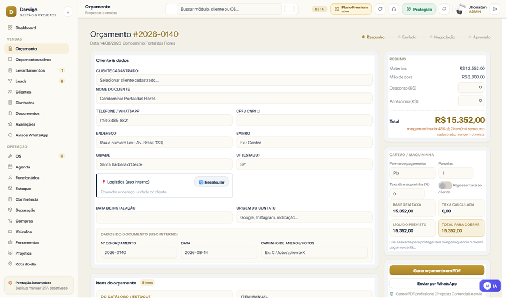Click the Taxa da maquininha (%) input

click(x=407, y=194)
